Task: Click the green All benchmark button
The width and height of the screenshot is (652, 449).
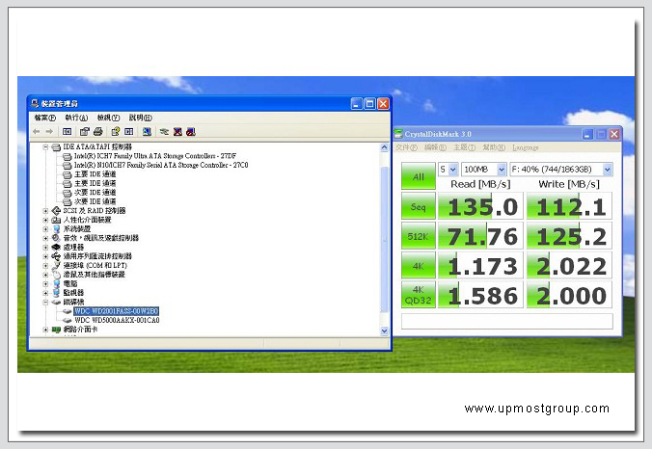Action: tap(419, 176)
